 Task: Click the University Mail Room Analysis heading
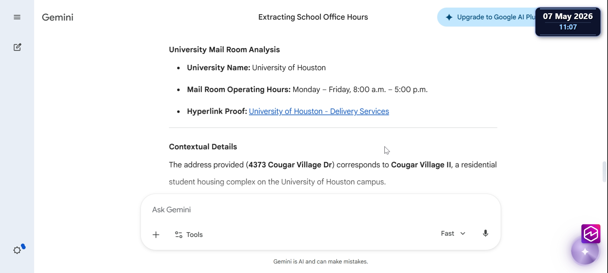click(224, 50)
